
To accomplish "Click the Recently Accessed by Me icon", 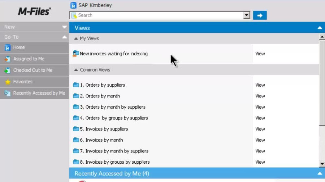I will coord(8,93).
